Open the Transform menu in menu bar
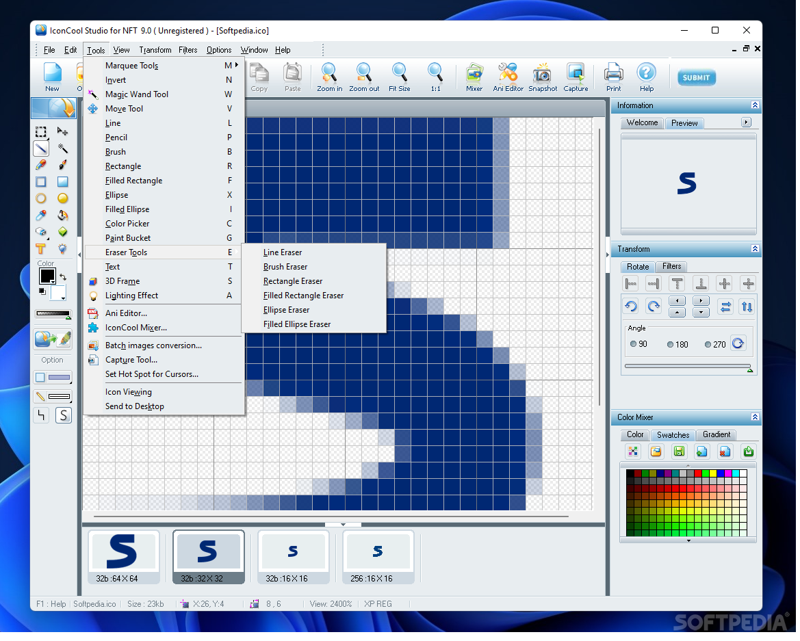Image resolution: width=800 pixels, height=641 pixels. click(x=155, y=50)
